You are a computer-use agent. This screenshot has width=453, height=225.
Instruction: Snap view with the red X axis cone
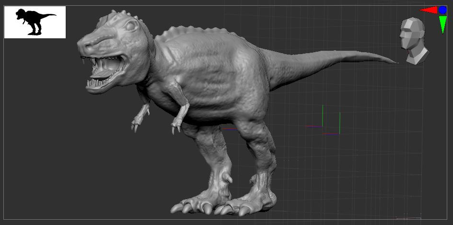428,10
